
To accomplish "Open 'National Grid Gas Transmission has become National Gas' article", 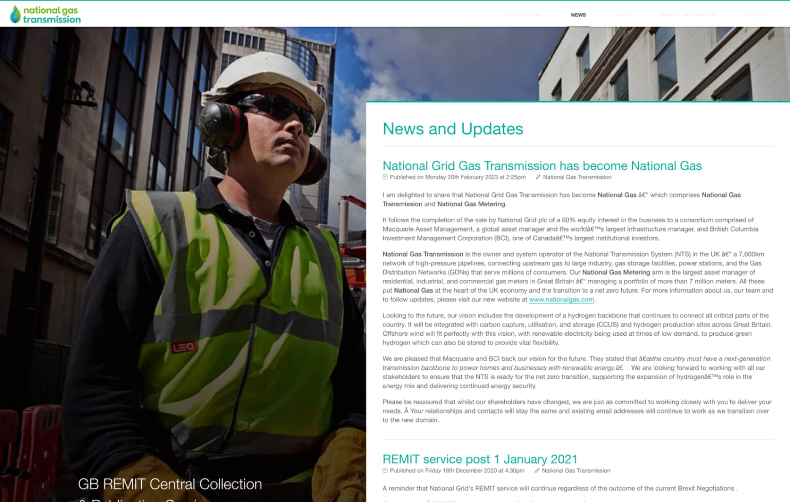I will 542,166.
